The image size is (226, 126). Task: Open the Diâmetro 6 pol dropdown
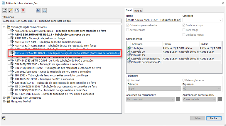154,89
